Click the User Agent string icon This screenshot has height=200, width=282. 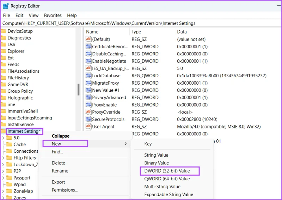(x=88, y=126)
